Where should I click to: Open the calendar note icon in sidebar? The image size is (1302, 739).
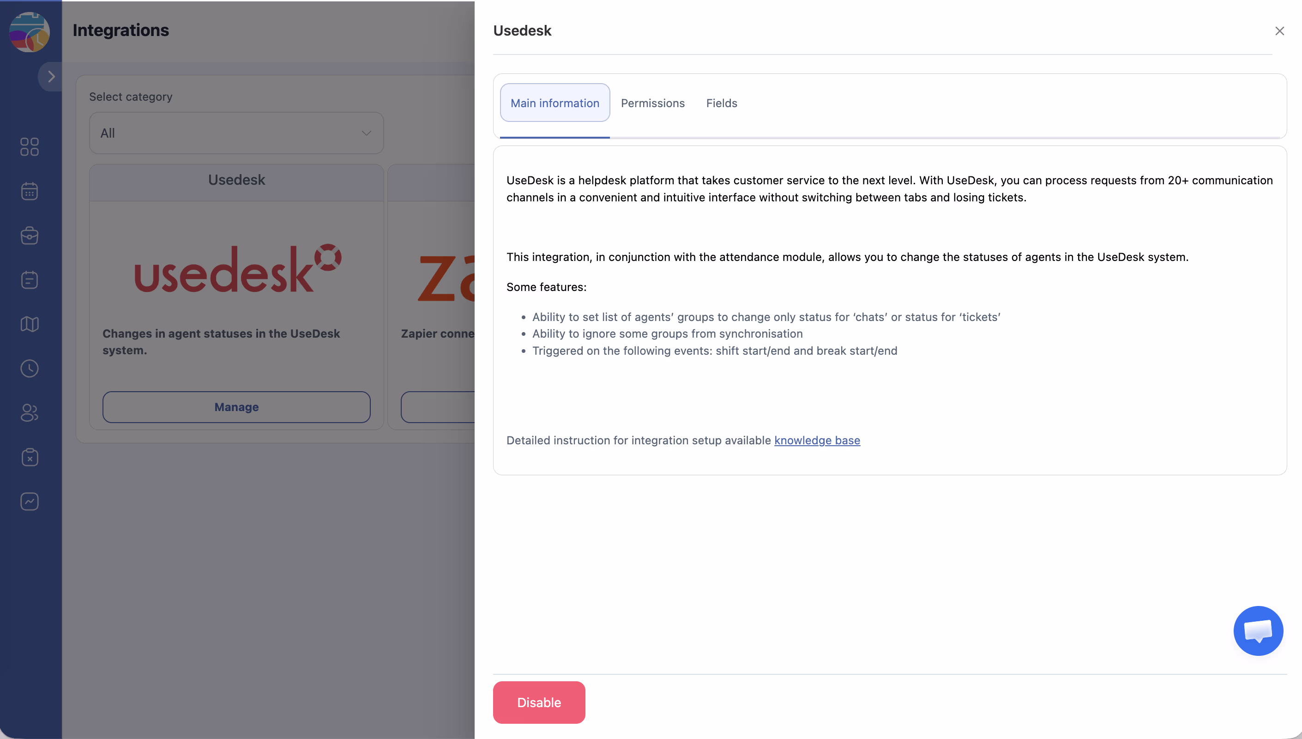(30, 279)
